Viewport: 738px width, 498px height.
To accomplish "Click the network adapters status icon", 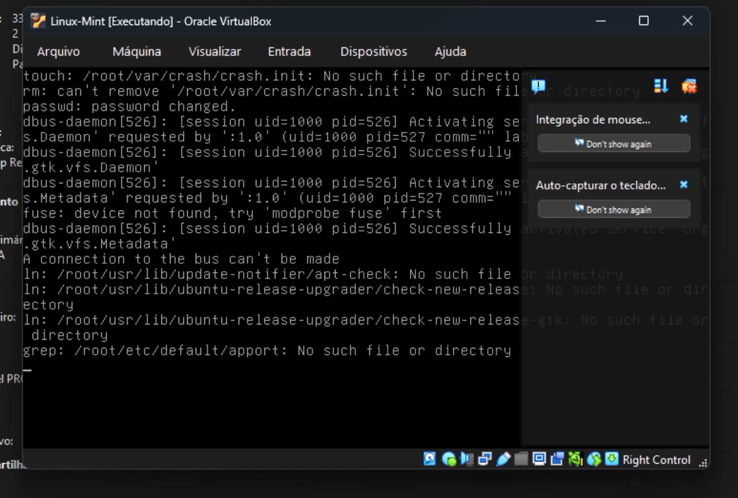I will [x=485, y=459].
